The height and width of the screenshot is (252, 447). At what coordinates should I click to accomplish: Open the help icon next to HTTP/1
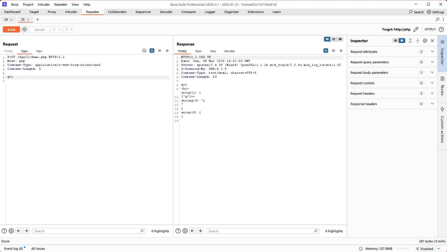(441, 29)
